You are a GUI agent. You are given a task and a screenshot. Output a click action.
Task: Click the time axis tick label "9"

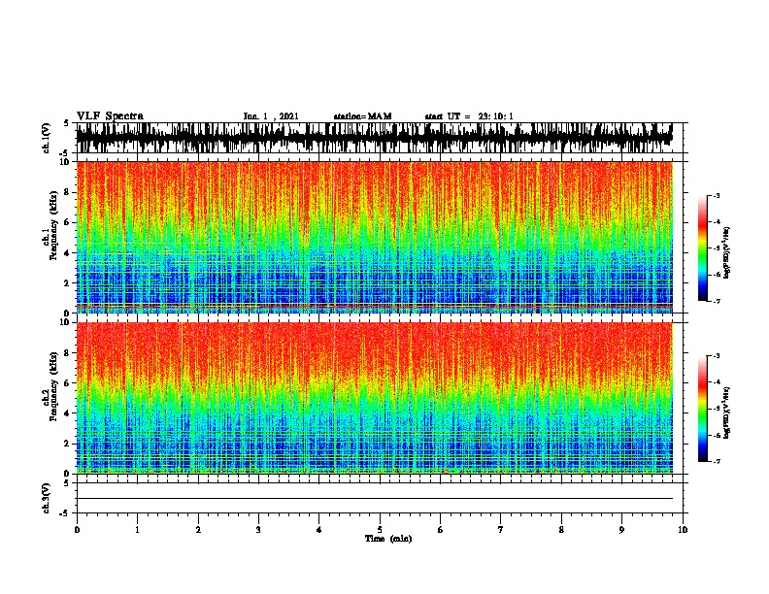[x=621, y=530]
